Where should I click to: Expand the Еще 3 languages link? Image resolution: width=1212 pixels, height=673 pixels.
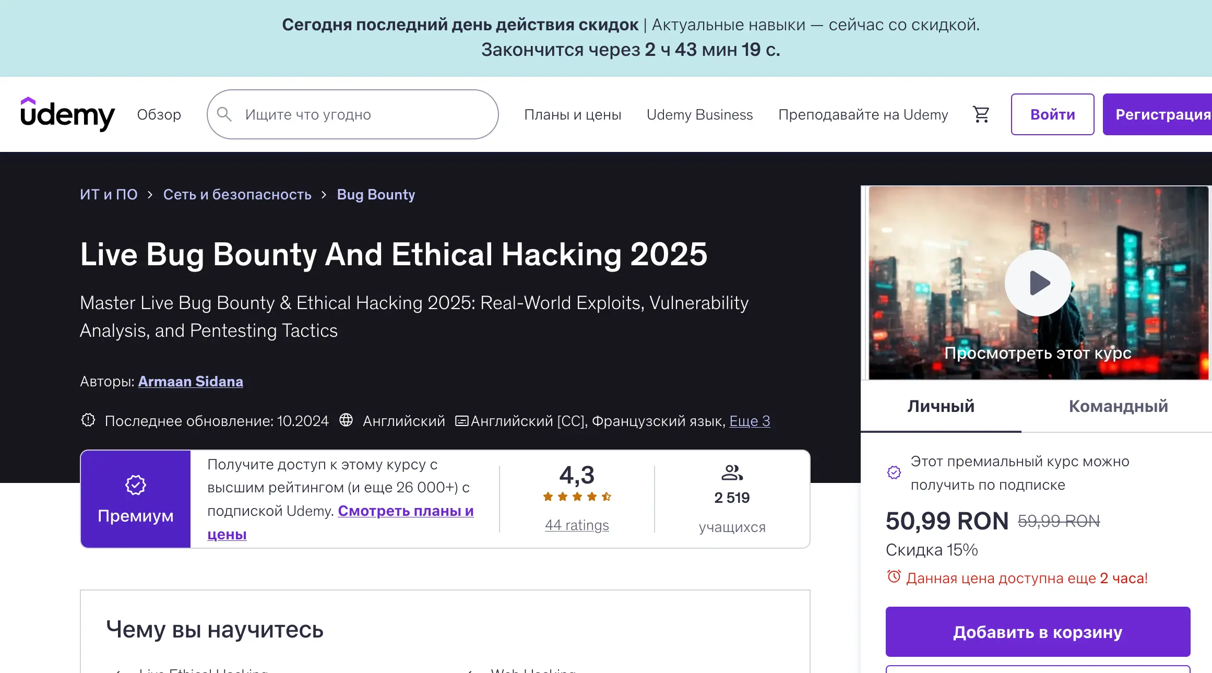749,420
